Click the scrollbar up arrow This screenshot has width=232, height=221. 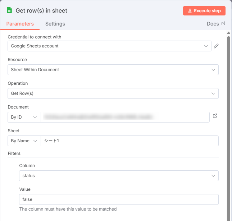(x=228, y=33)
